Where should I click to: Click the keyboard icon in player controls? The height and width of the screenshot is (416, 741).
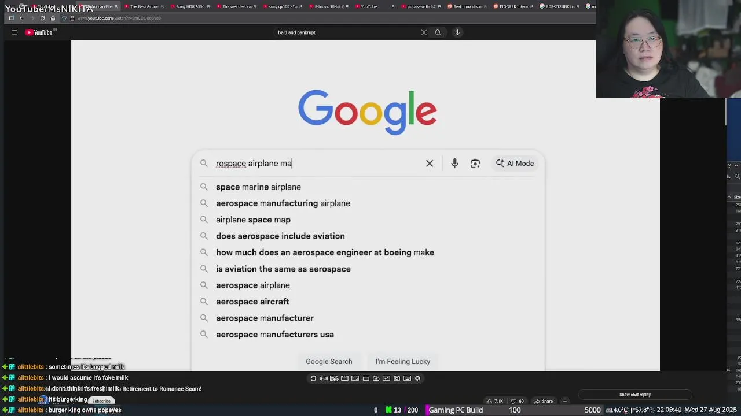(x=407, y=378)
